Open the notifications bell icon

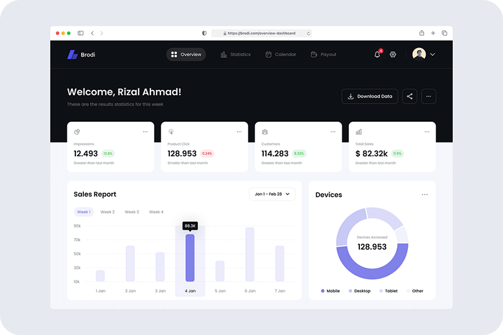(377, 54)
